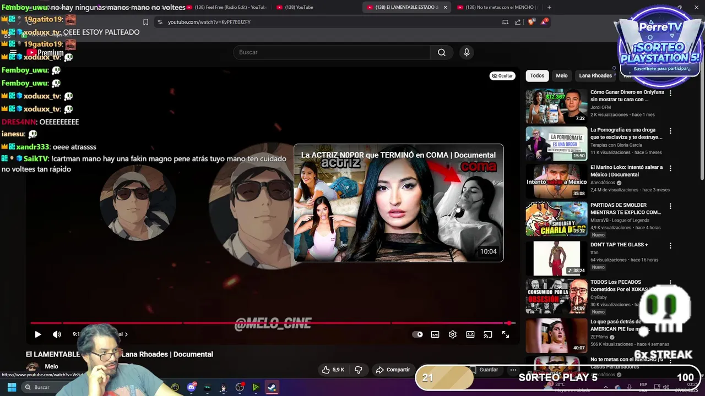Click the YouTube search field 'Buscar'
This screenshot has width=705, height=396.
332,52
